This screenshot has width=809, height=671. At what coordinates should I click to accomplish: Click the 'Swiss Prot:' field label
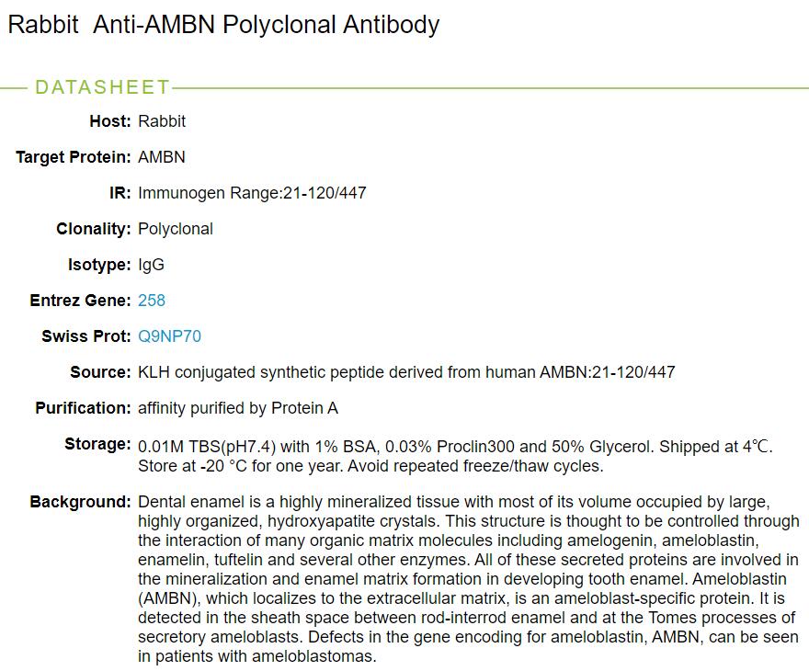point(86,336)
